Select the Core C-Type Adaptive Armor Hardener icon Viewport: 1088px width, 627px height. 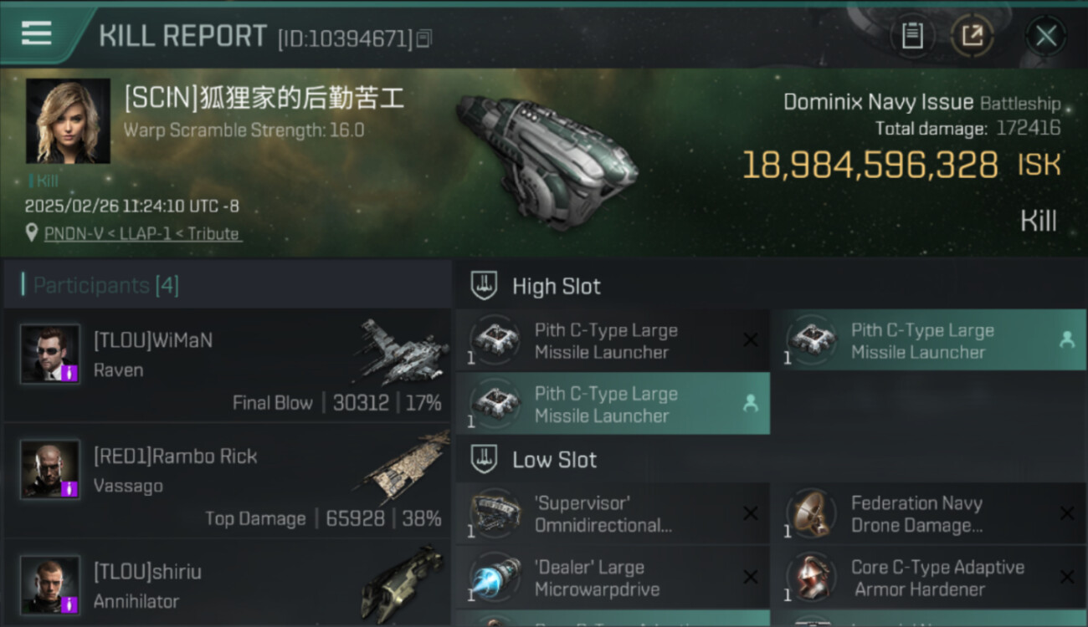click(x=812, y=578)
